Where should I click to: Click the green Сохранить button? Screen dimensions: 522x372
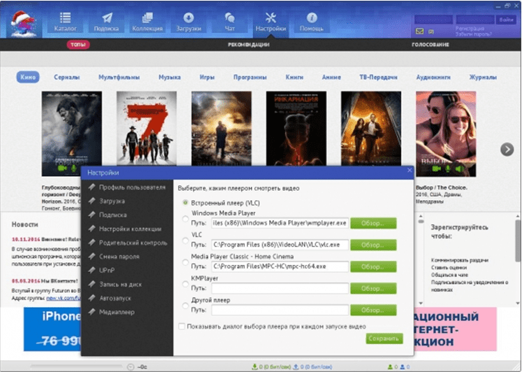coord(384,338)
